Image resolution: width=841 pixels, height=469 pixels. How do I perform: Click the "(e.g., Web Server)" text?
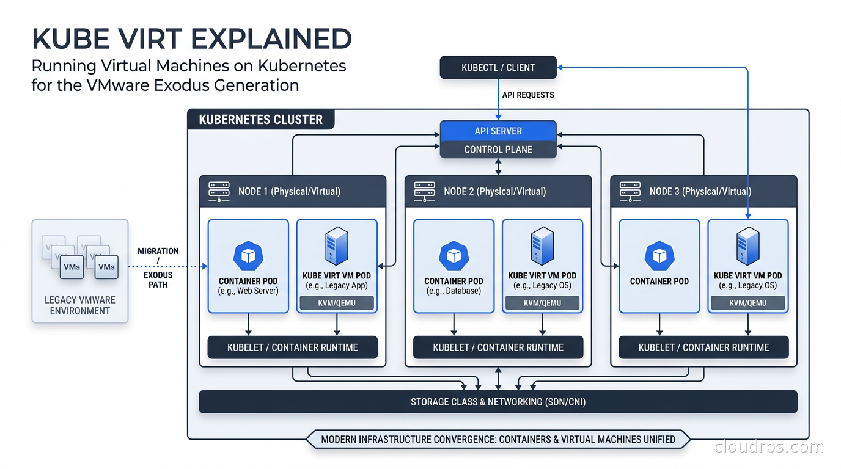248,291
